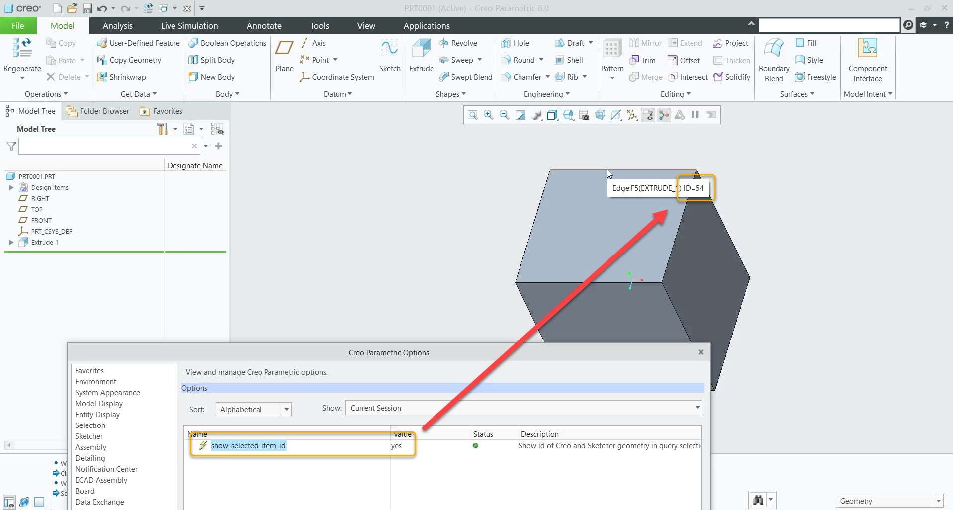953x510 pixels.
Task: Switch to the Analysis ribbon tab
Action: tap(118, 26)
